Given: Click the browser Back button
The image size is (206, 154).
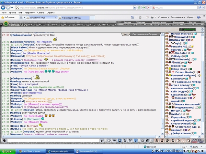Looking at the screenshot, I should 3,8.
